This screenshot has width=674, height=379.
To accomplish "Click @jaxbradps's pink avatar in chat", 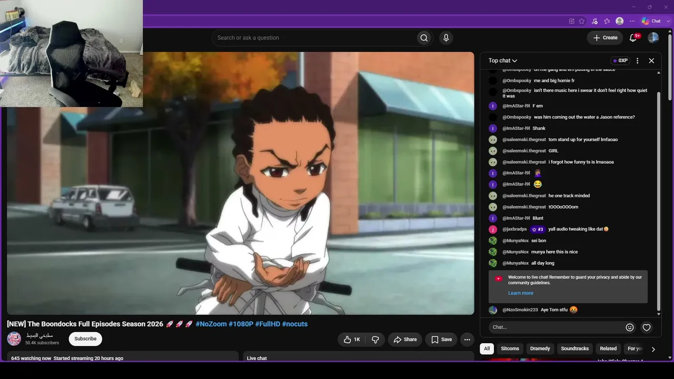I will click(493, 230).
